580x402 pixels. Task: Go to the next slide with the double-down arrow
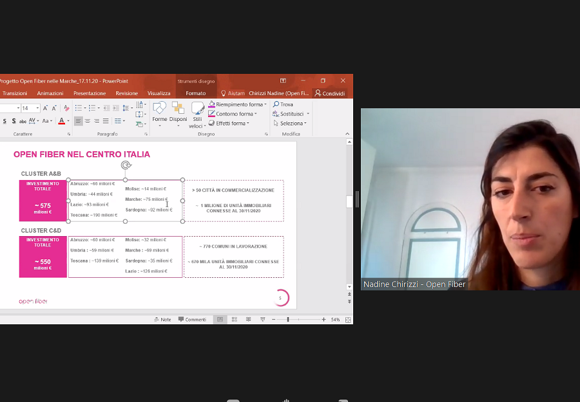(349, 302)
